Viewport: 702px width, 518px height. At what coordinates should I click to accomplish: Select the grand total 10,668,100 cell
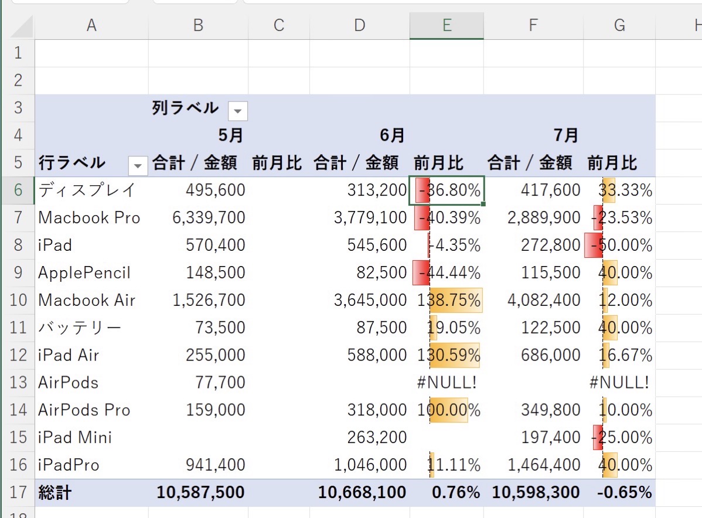pyautogui.click(x=360, y=492)
